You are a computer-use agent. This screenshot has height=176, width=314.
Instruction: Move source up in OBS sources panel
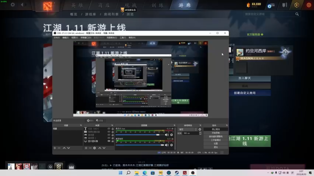coord(100,148)
